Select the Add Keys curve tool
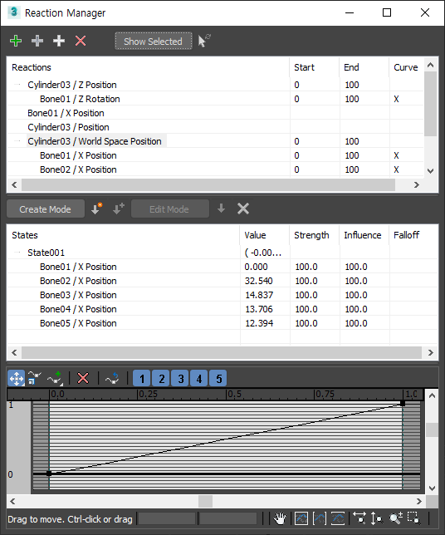 [x=55, y=378]
